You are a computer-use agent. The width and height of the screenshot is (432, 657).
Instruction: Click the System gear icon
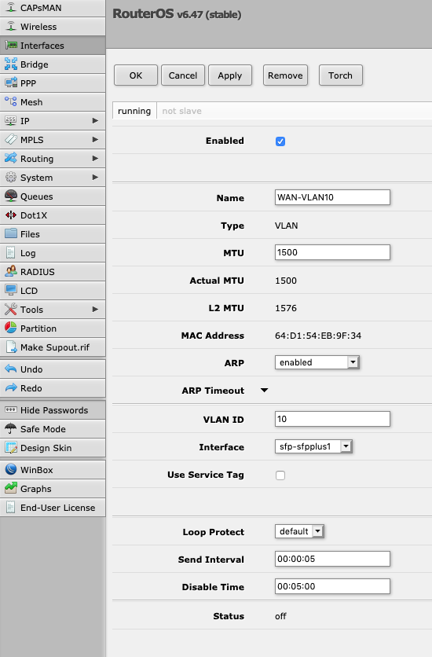pos(11,178)
